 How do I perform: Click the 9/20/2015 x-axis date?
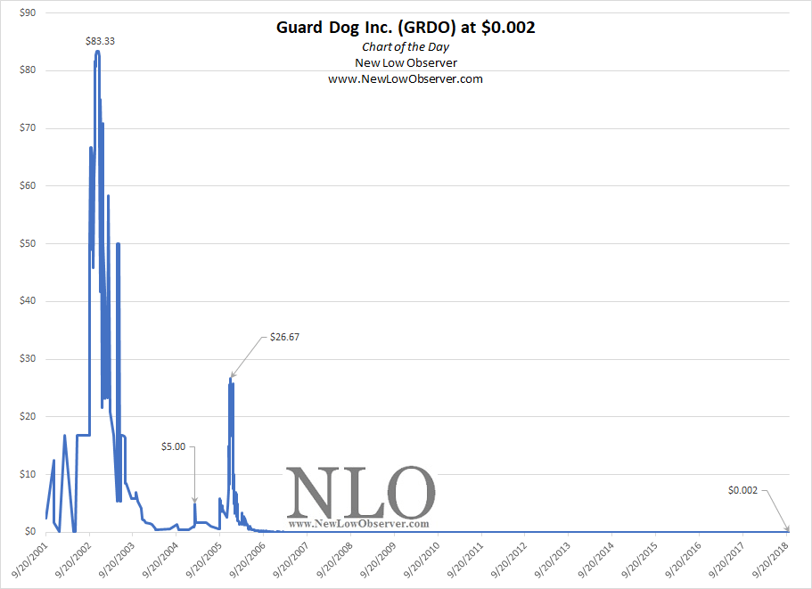pos(639,560)
